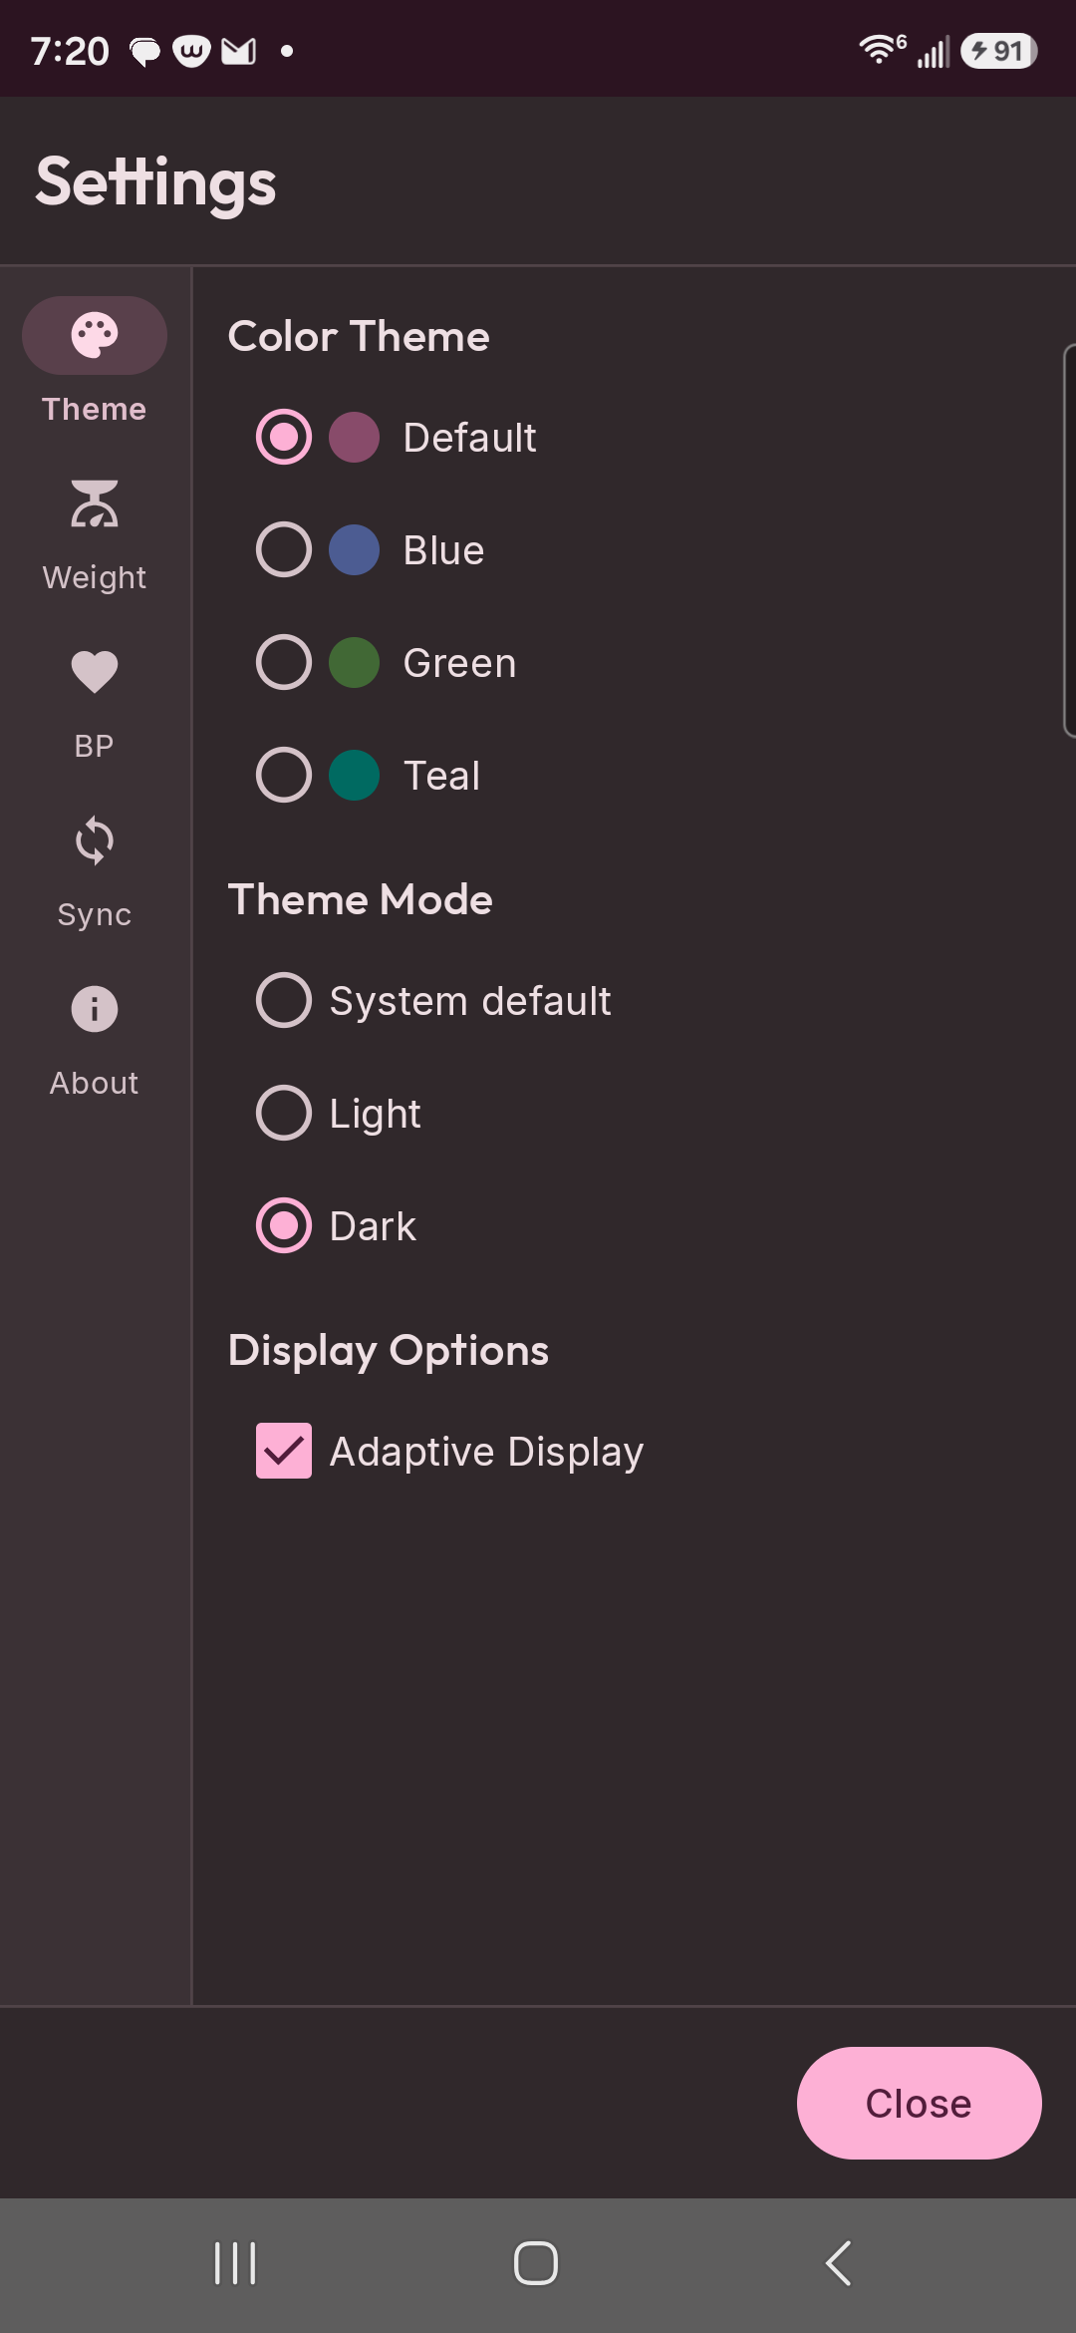The image size is (1076, 2333).
Task: Open the About info icon section
Action: tap(95, 1009)
